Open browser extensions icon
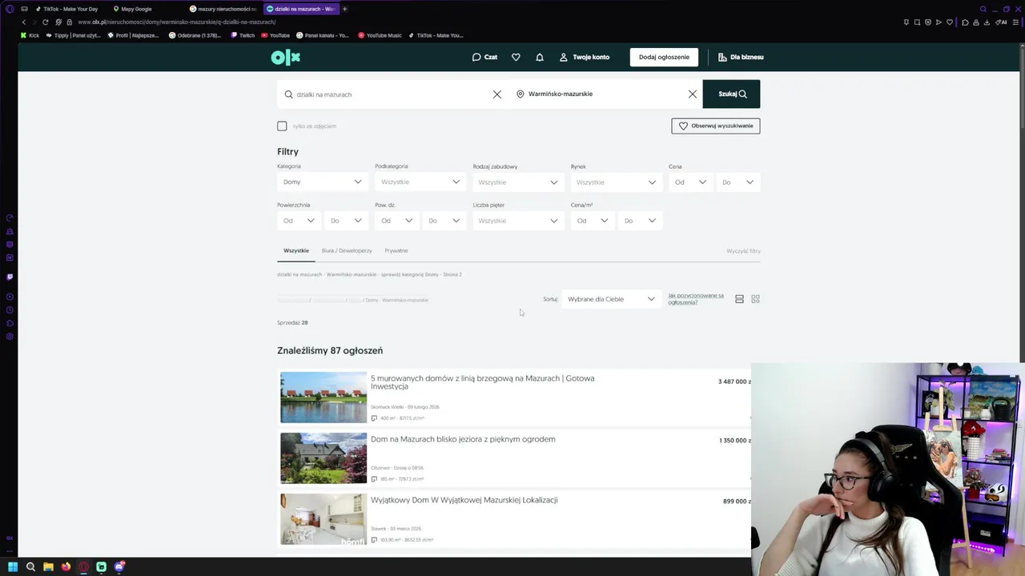The image size is (1025, 576). [965, 22]
